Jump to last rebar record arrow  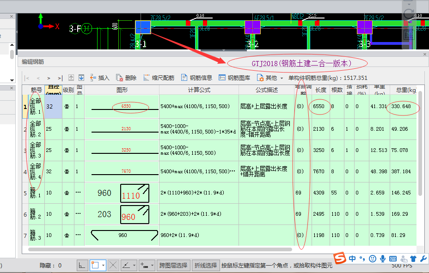coord(60,78)
